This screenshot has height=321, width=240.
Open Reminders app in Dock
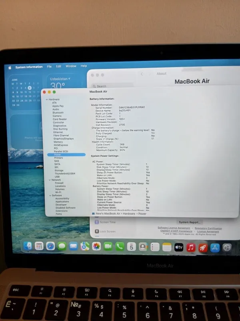155,247
